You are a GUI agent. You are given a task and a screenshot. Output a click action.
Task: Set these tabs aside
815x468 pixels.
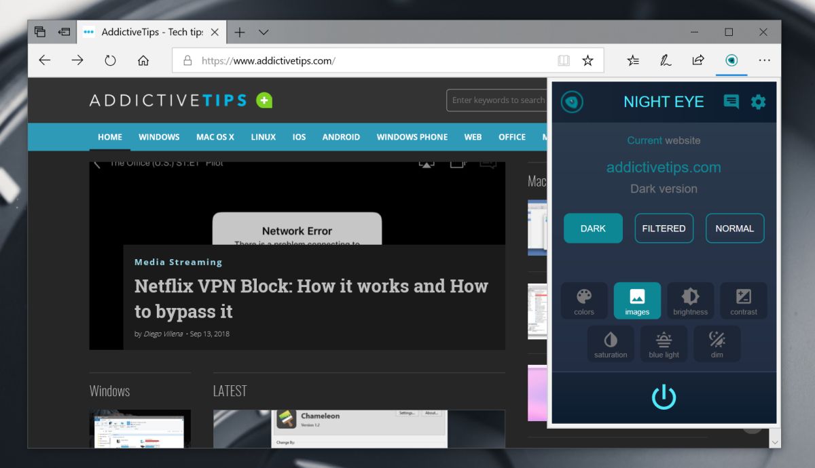(64, 32)
